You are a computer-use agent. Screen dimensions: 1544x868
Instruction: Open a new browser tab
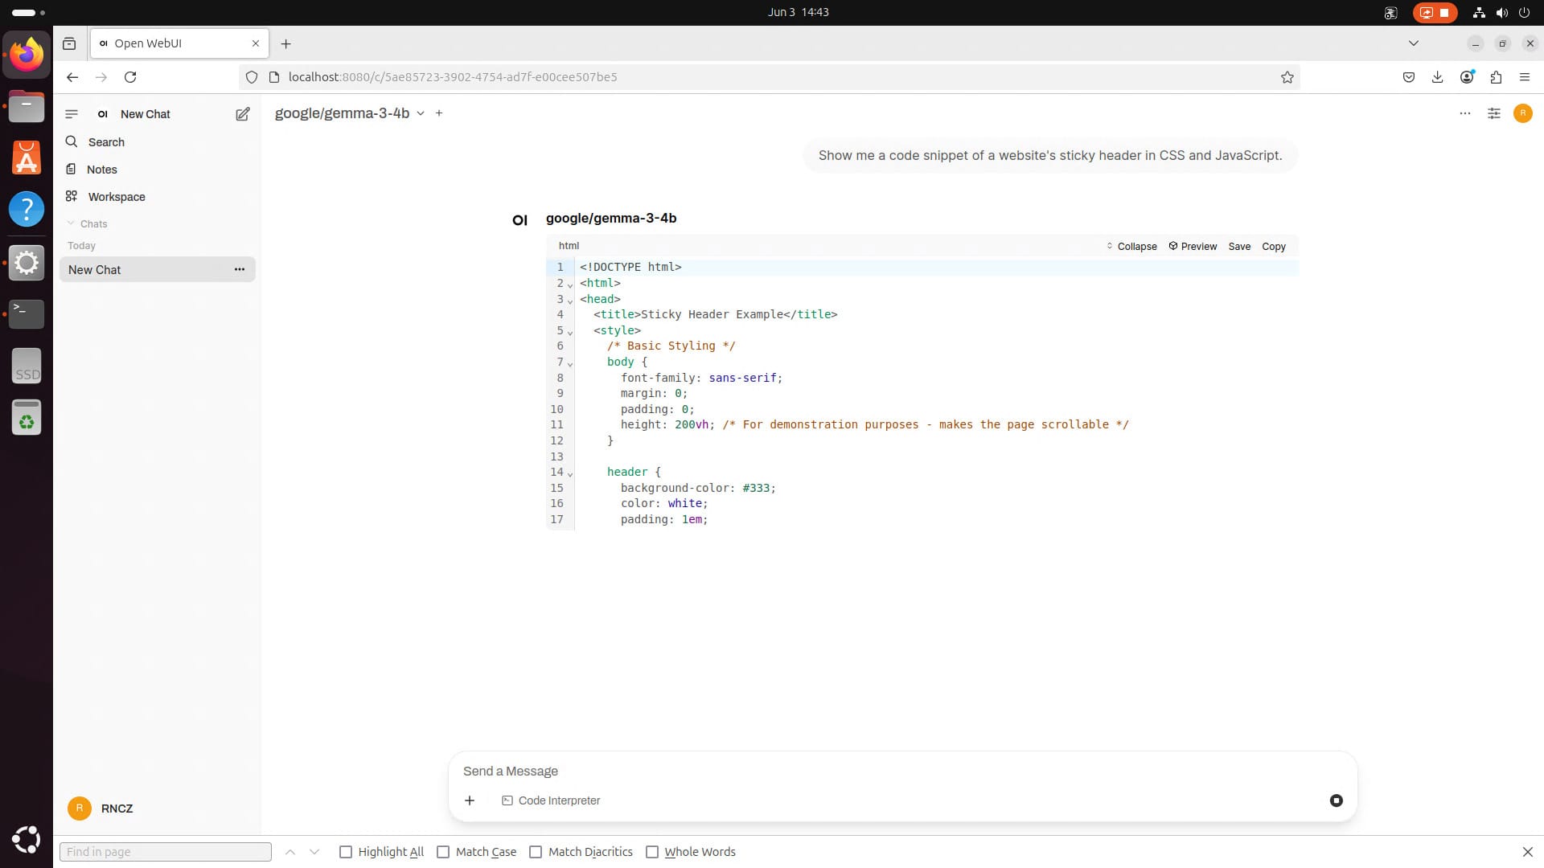(285, 43)
